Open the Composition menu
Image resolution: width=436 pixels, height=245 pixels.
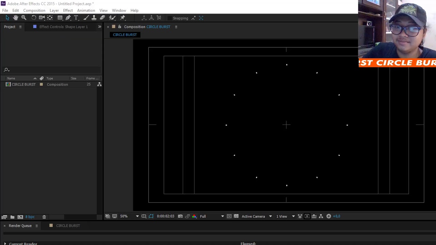(x=34, y=11)
